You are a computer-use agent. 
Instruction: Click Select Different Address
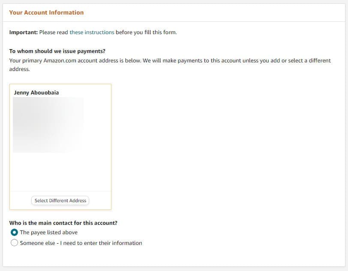(x=60, y=200)
